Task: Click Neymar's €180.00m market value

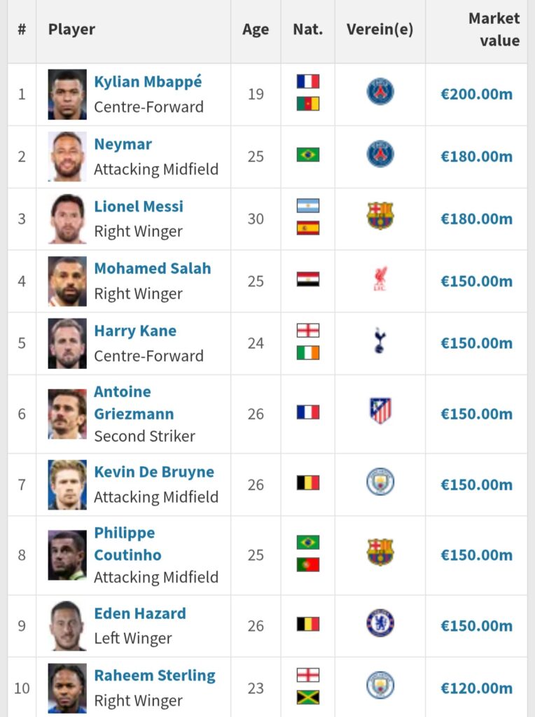Action: pos(476,156)
